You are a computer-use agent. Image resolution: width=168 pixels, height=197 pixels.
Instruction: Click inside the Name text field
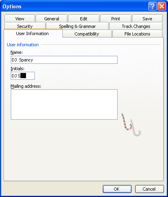tap(64, 60)
